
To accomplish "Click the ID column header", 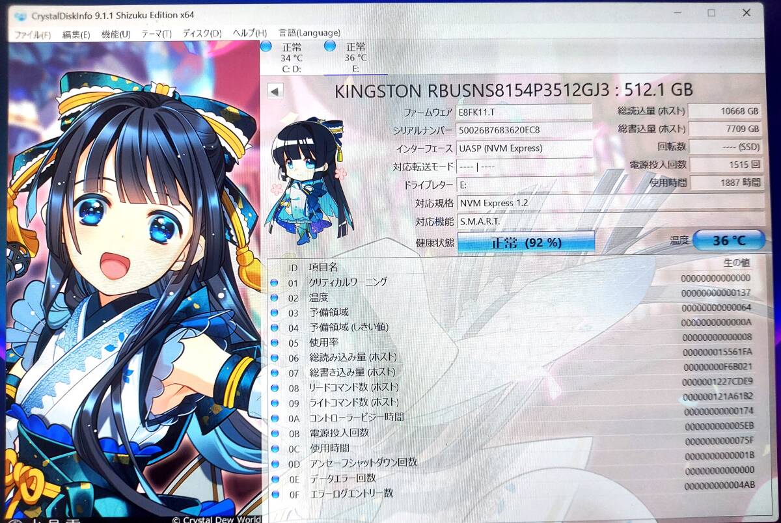I will 293,267.
